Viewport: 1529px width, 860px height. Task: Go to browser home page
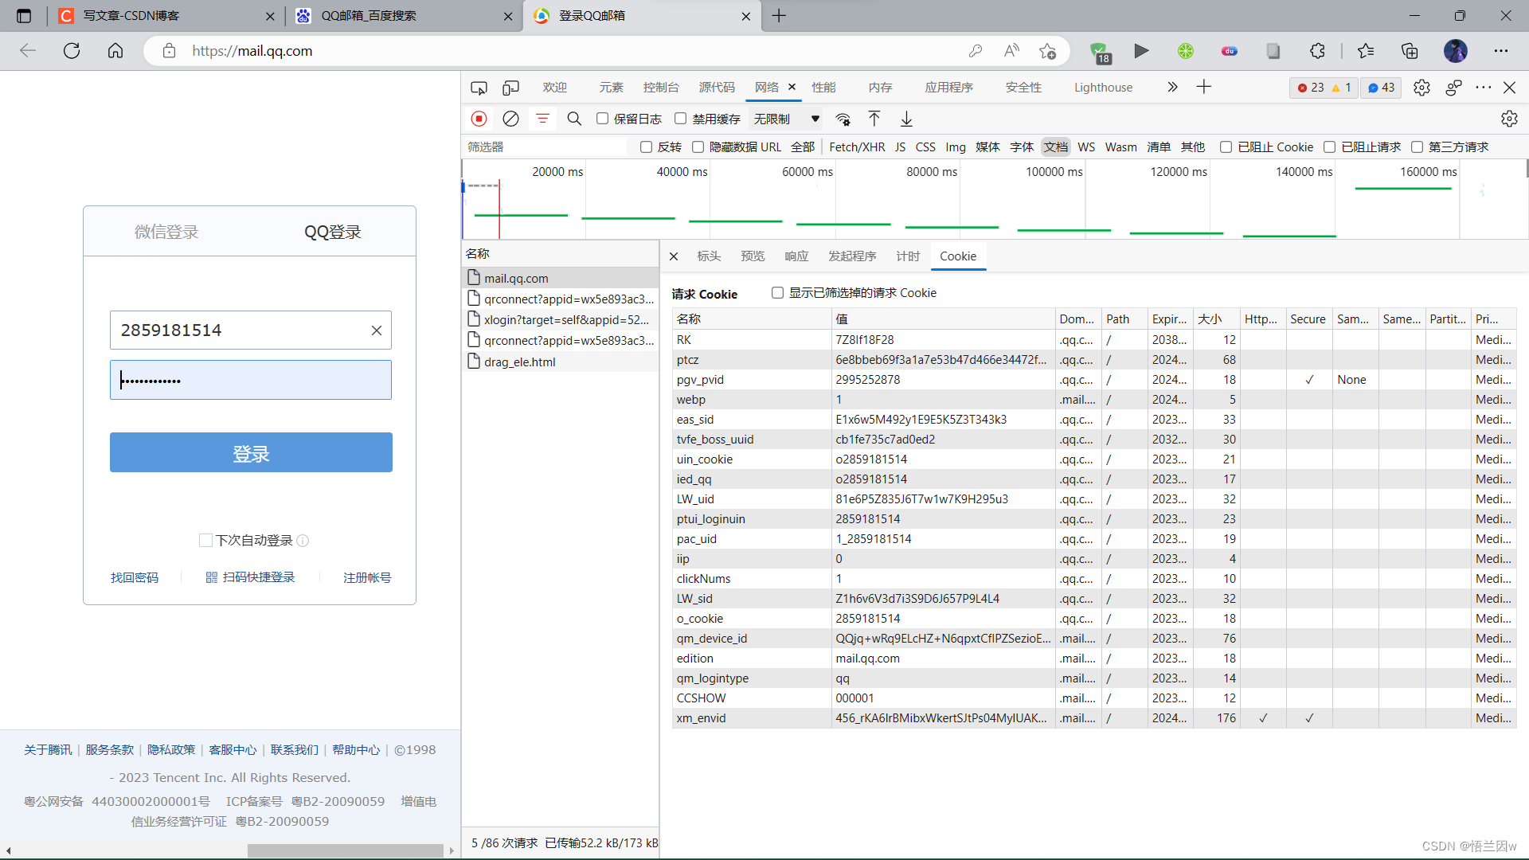[x=115, y=51]
